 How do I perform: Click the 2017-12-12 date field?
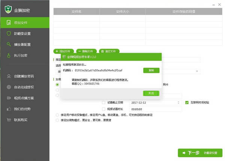[x=155, y=103]
